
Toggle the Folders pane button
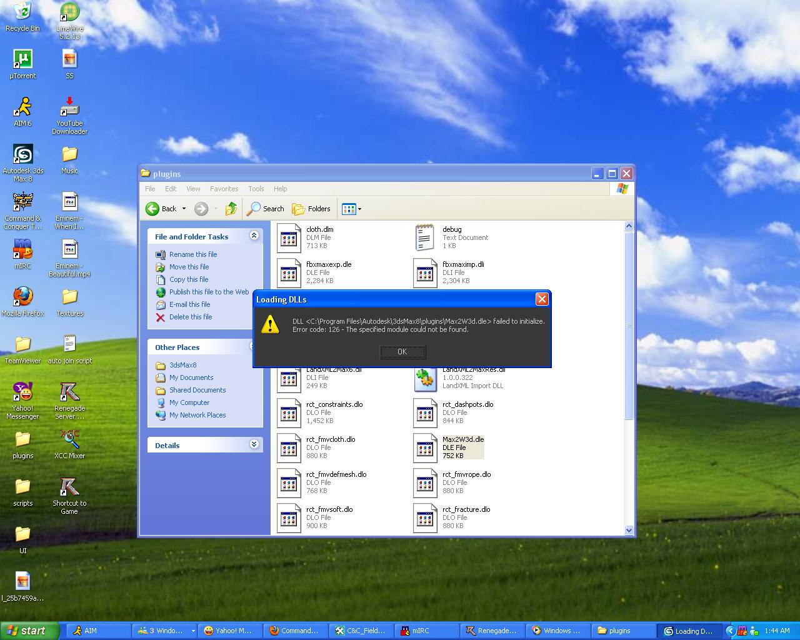point(311,209)
